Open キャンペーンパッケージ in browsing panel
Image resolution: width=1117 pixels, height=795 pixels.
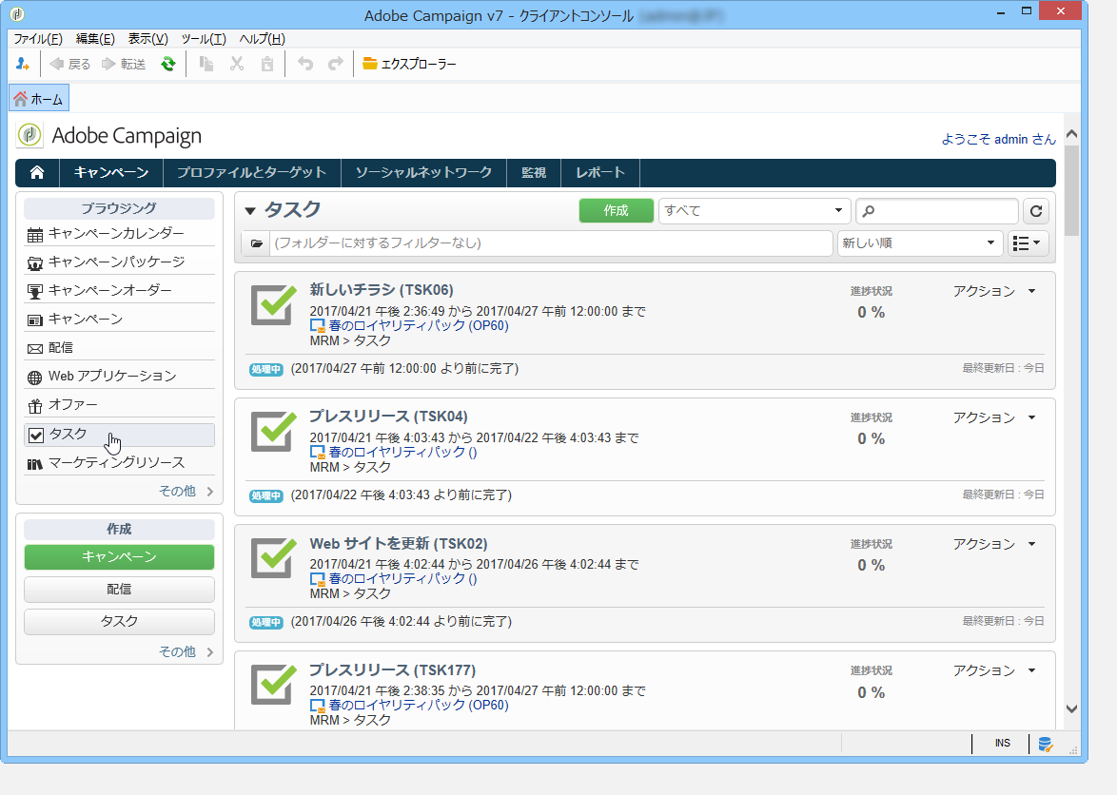tap(120, 262)
